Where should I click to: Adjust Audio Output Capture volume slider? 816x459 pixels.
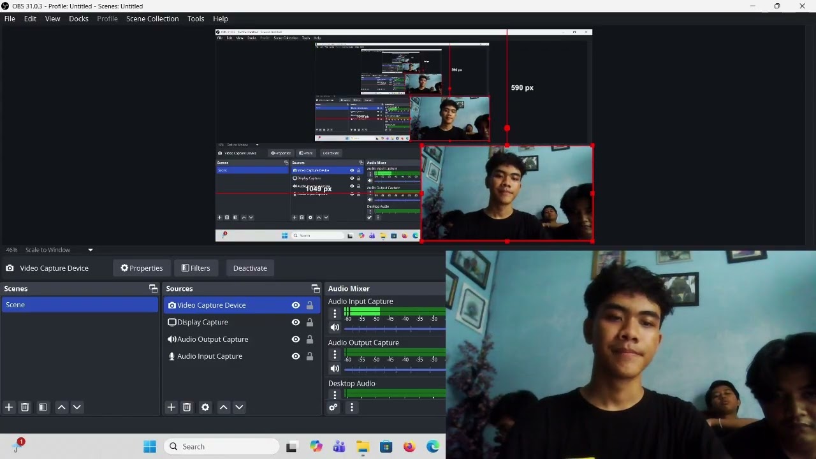coord(395,369)
